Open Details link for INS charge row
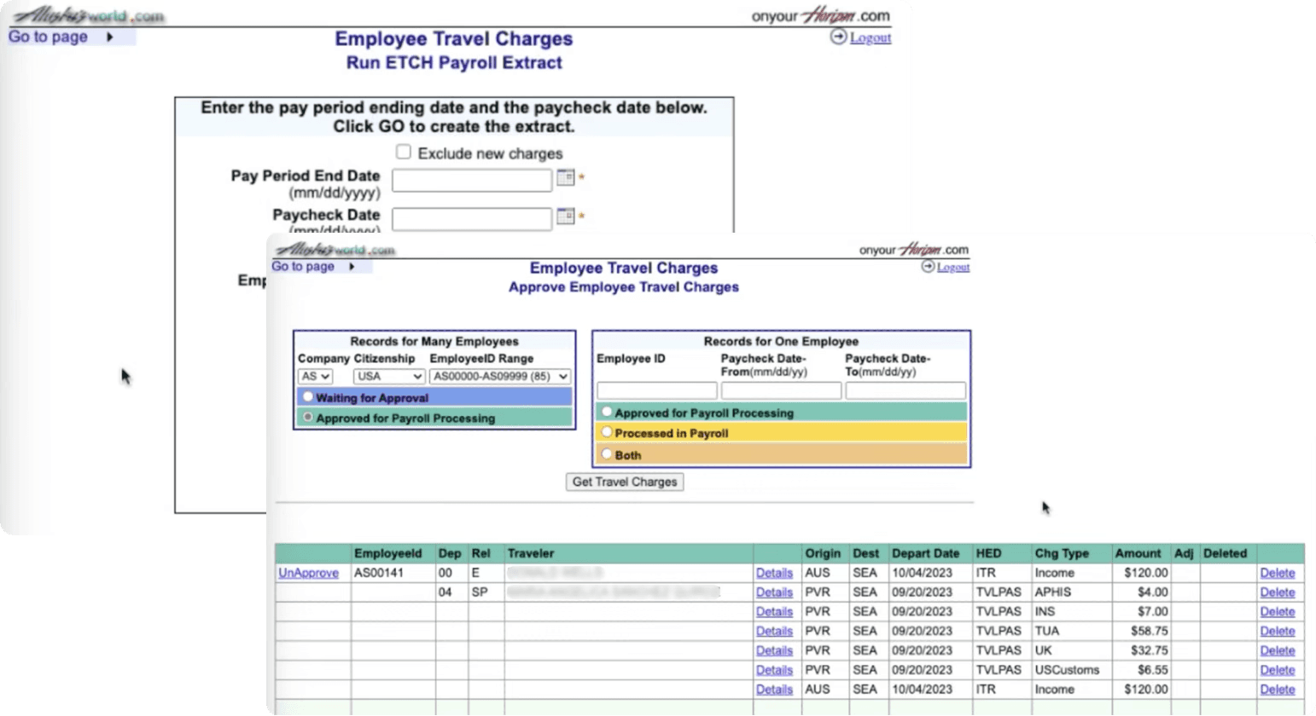The image size is (1316, 716). pos(774,612)
